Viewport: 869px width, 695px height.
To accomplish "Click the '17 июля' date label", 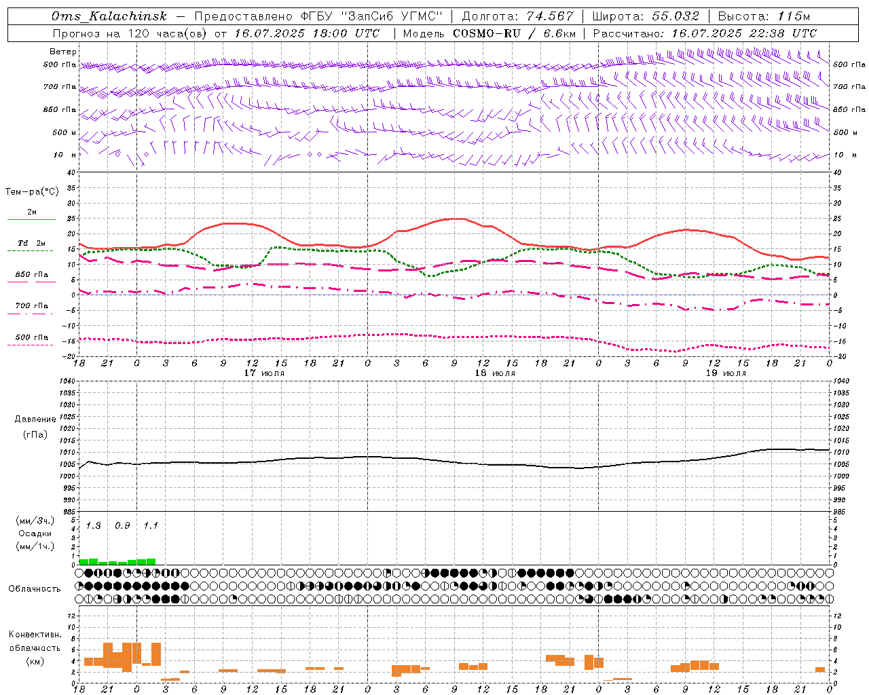I will click(x=264, y=373).
